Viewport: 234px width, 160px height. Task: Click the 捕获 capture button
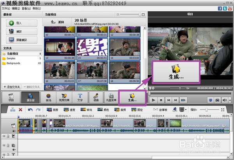[21, 32]
